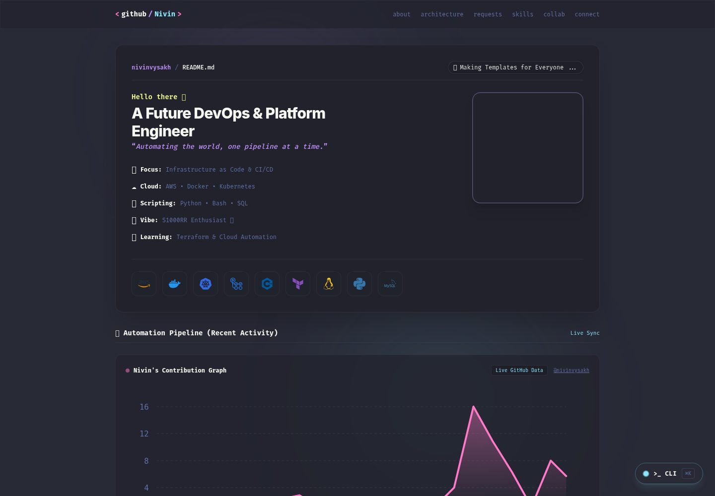
Task: Open the architecture nav link
Action: tap(442, 14)
